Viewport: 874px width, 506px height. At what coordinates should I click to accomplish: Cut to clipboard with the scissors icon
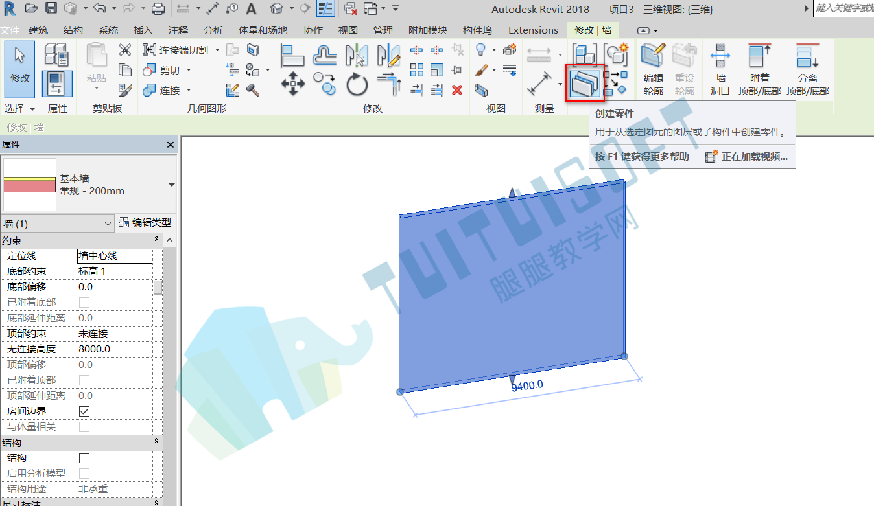[125, 50]
